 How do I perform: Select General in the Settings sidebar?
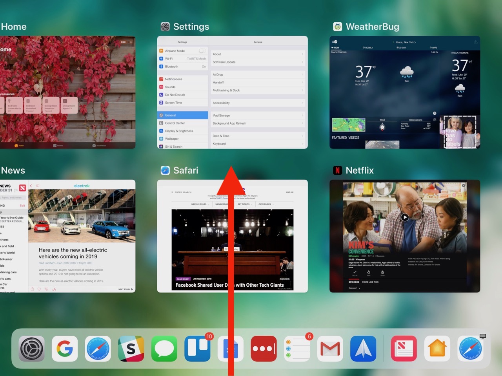[183, 115]
